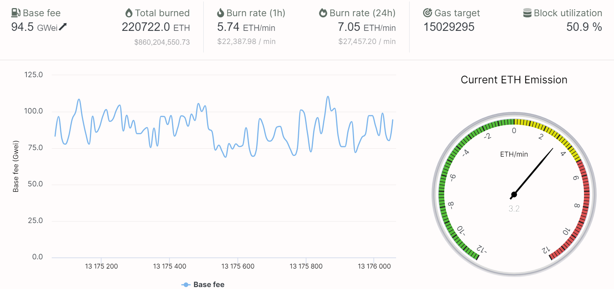Click the droplet icon beside Total burned
Viewport: 614px width, 289px height.
(x=129, y=13)
